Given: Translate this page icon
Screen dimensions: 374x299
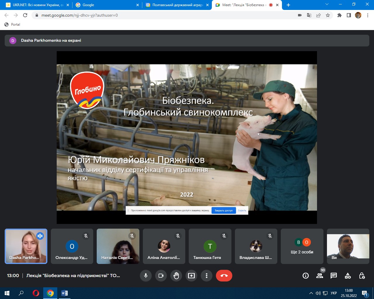Looking at the screenshot, I should (x=309, y=15).
